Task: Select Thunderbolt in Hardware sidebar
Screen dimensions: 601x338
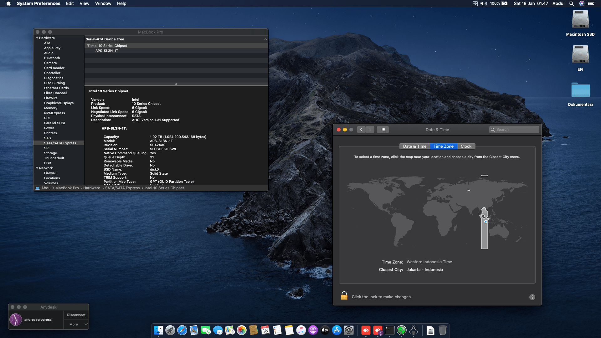Action: 54,158
